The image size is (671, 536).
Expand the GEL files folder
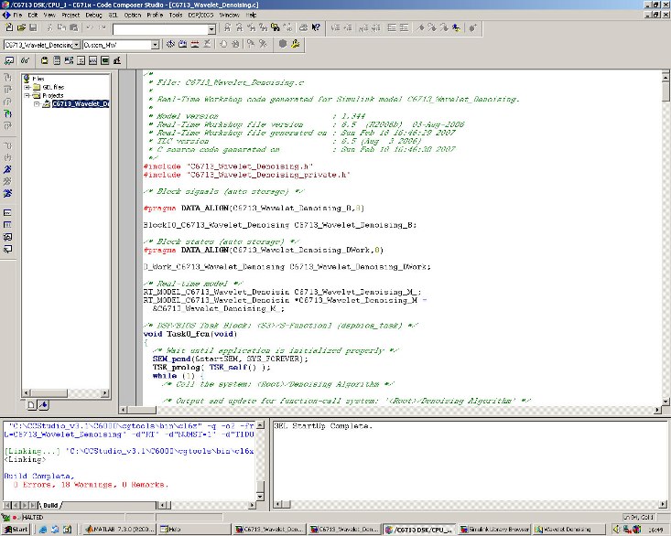(27, 87)
